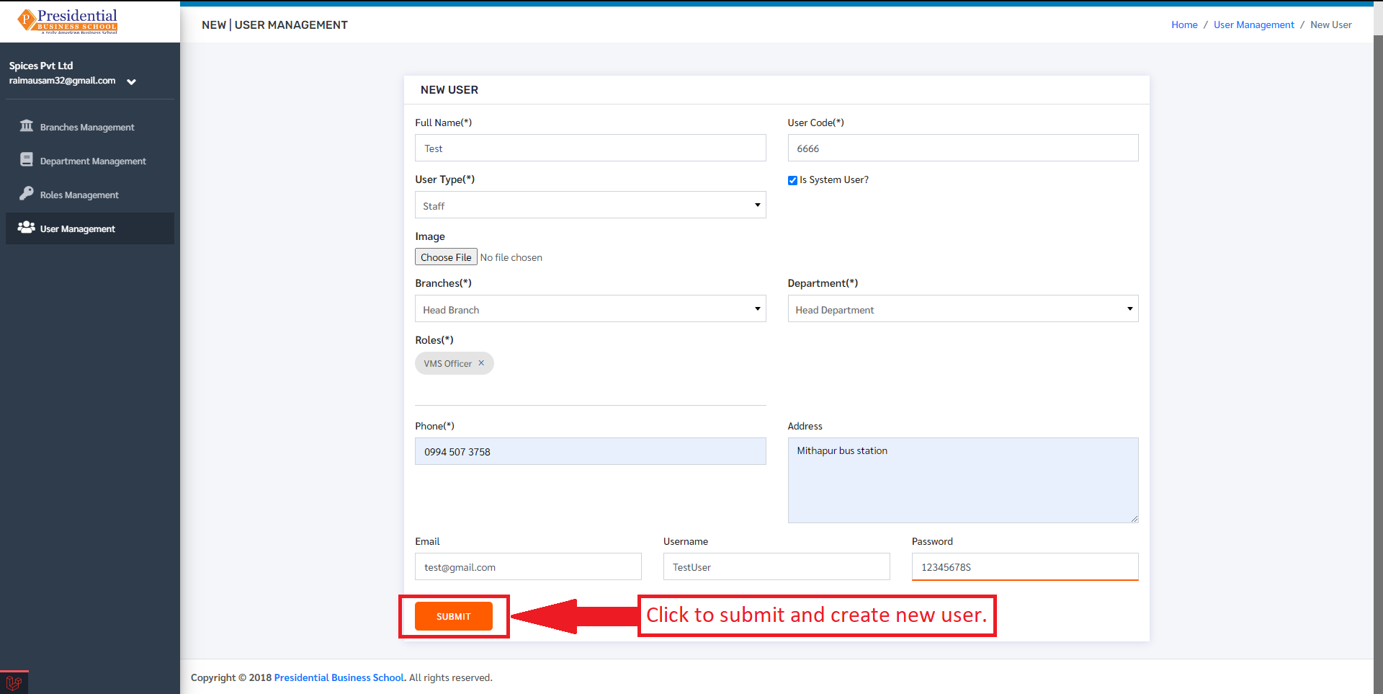The width and height of the screenshot is (1383, 694).
Task: Click the Email input field
Action: click(x=528, y=566)
